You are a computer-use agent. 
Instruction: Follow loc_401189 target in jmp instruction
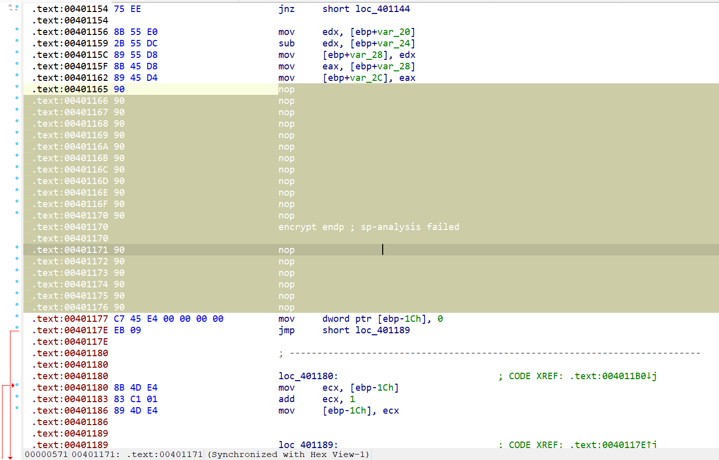coord(382,330)
